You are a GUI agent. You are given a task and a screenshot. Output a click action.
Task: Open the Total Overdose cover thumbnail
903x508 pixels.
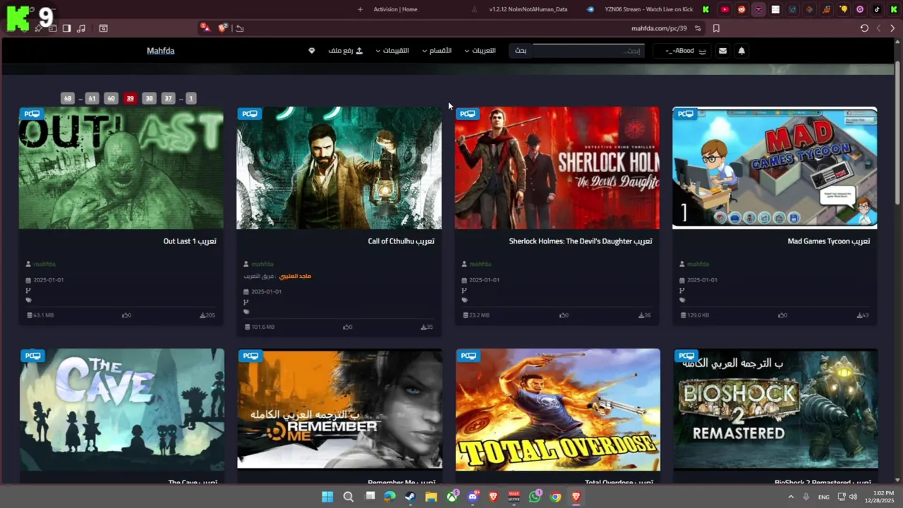(x=558, y=409)
